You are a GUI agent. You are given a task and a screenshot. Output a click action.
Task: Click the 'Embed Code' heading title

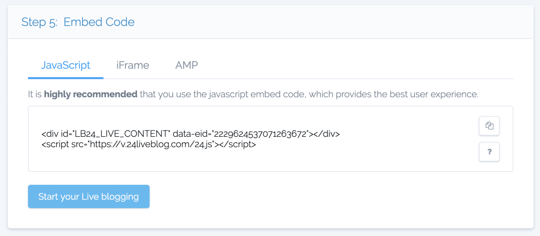pyautogui.click(x=99, y=22)
